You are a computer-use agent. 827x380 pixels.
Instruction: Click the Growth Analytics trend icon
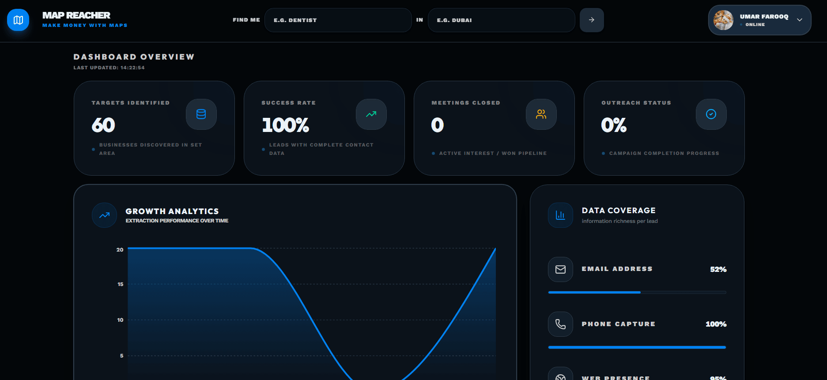104,215
